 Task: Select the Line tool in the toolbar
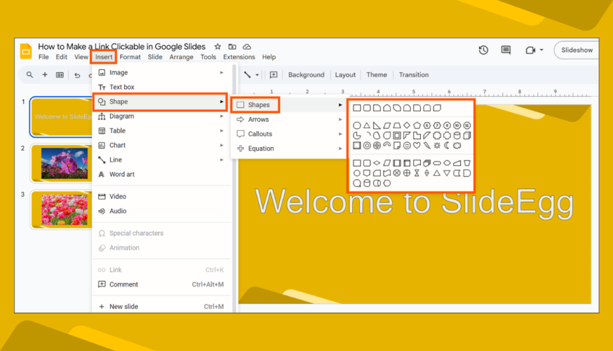click(x=247, y=75)
